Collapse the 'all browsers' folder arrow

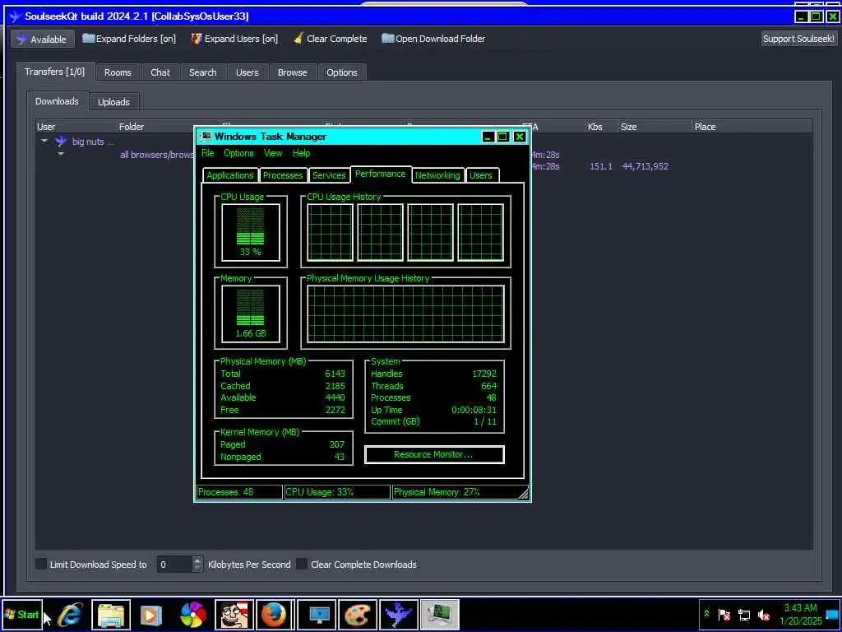point(61,154)
